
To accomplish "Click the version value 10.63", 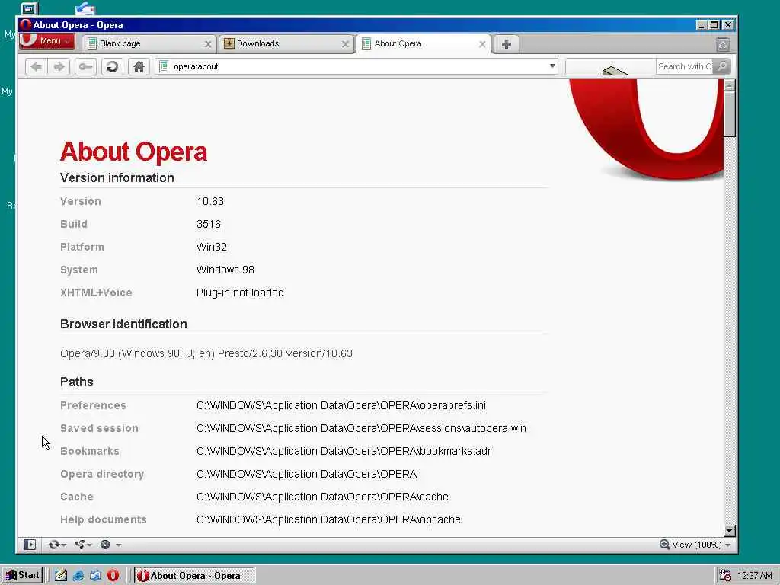I will tap(210, 201).
